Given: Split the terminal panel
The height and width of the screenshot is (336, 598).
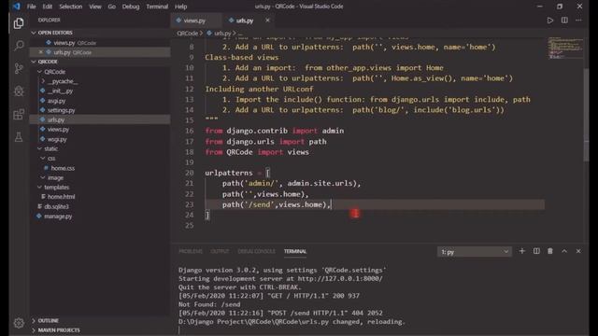Looking at the screenshot, I should point(536,251).
